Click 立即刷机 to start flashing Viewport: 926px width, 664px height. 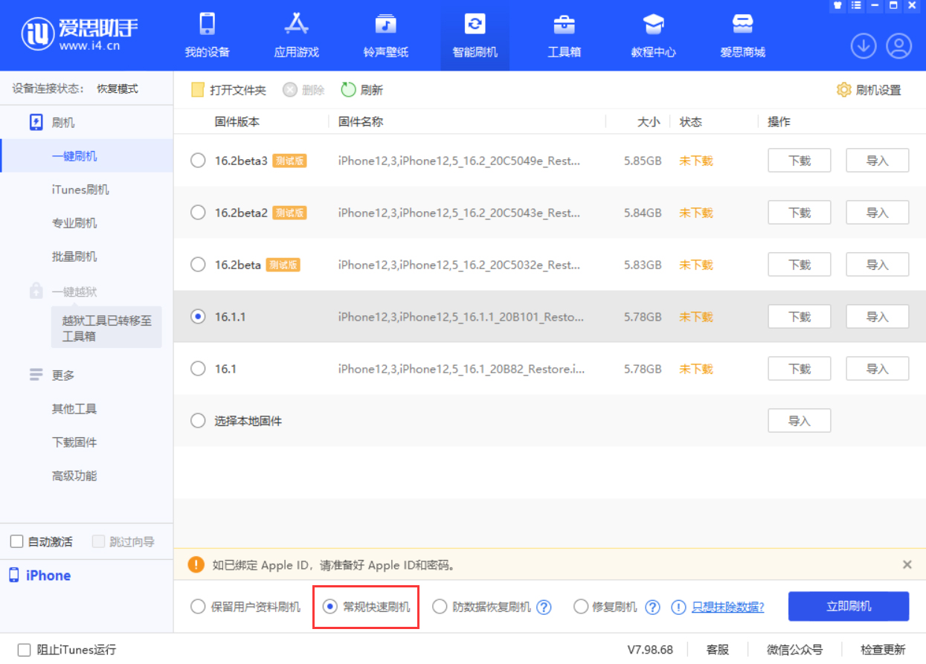click(848, 606)
